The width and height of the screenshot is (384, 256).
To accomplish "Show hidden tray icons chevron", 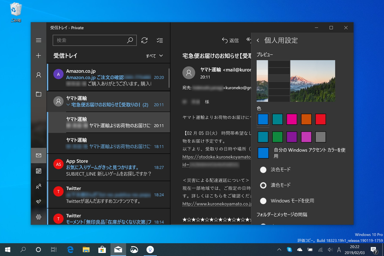I will coord(279,249).
